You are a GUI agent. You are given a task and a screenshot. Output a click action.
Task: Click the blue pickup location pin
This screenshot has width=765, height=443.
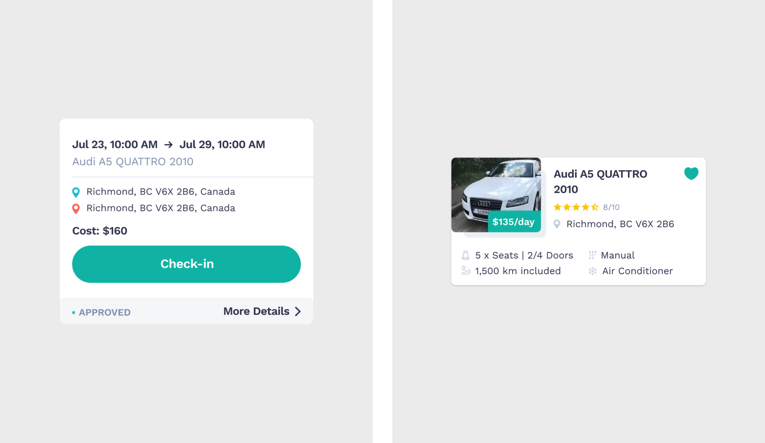pyautogui.click(x=76, y=192)
